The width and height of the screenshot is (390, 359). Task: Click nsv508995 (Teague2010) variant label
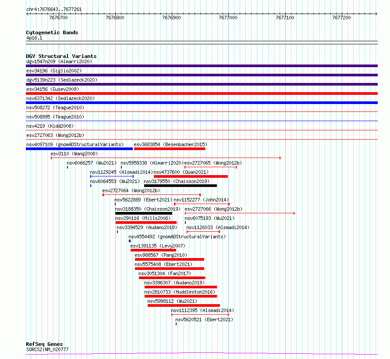click(55, 117)
